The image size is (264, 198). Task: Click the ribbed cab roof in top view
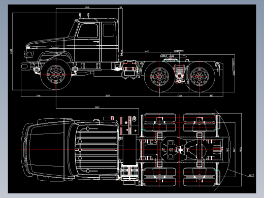tap(97, 150)
